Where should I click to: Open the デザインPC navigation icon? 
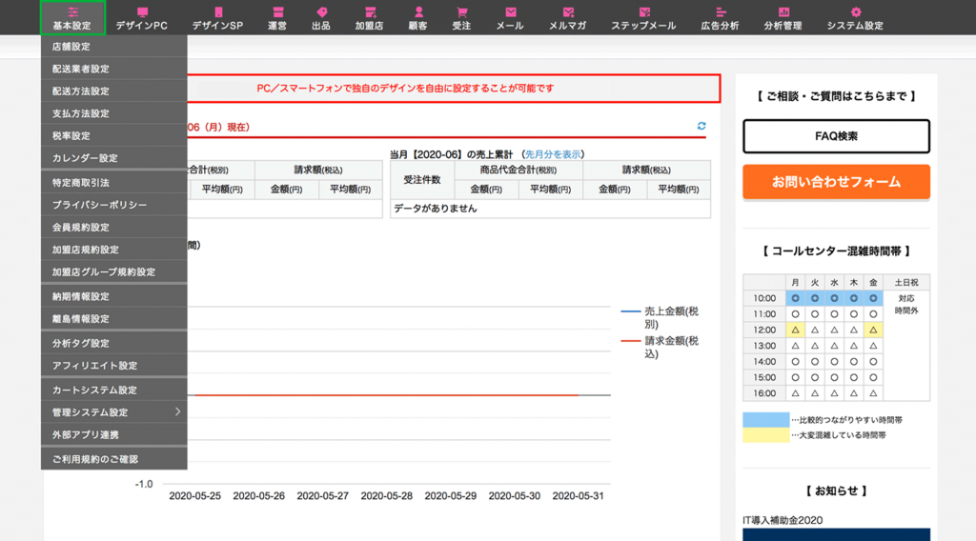(x=141, y=12)
